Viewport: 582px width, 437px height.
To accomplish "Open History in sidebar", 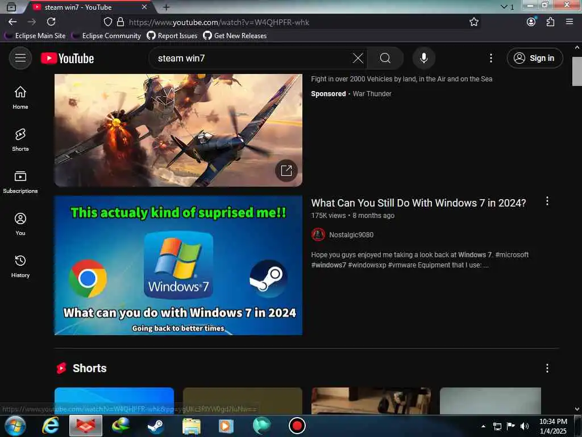I will 20,266.
